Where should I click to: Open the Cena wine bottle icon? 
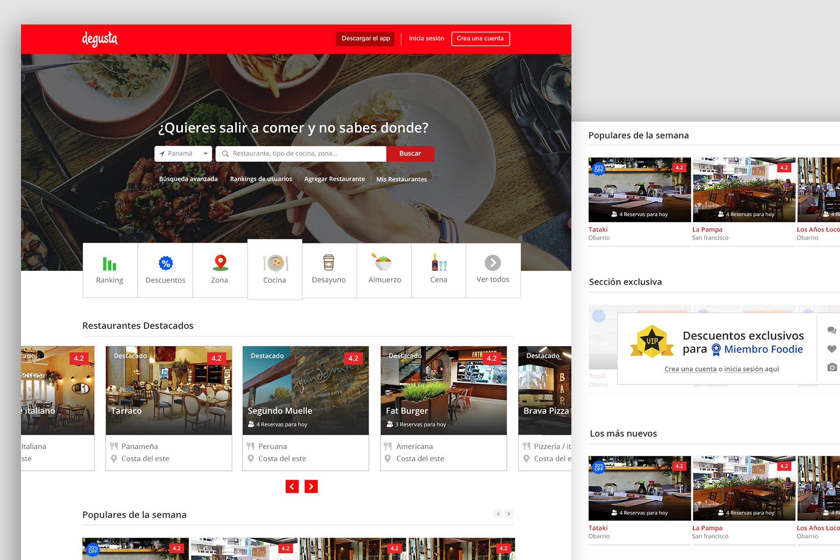[439, 262]
